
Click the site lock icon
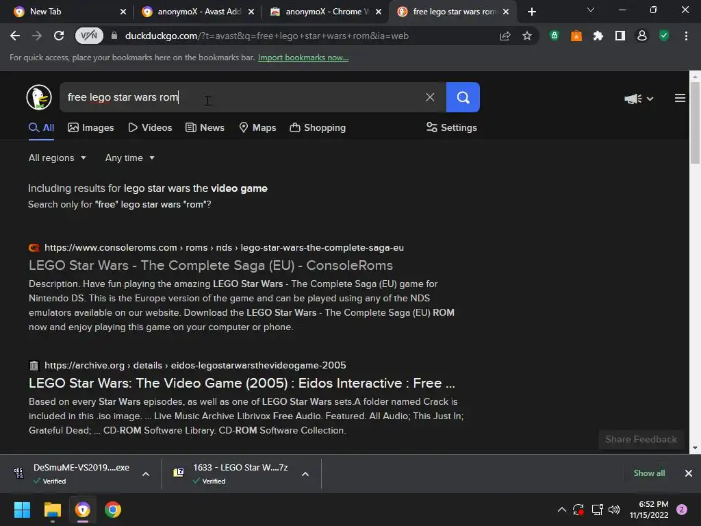pos(114,36)
